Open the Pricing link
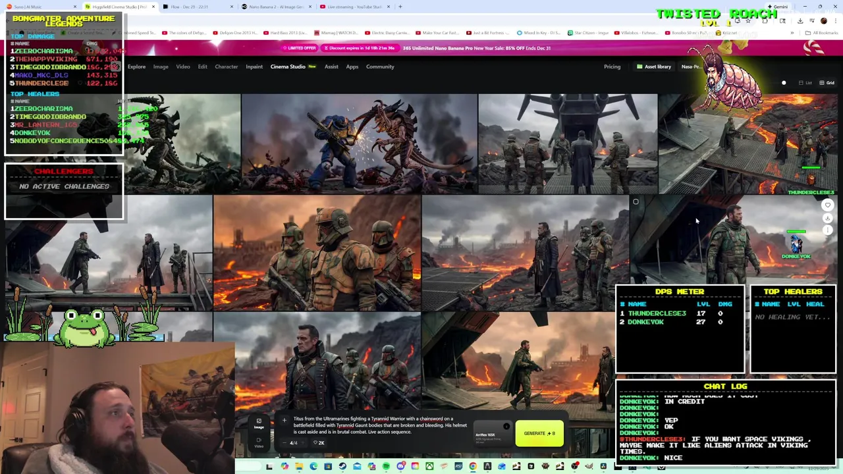Screen dimensions: 843x474 coord(612,66)
